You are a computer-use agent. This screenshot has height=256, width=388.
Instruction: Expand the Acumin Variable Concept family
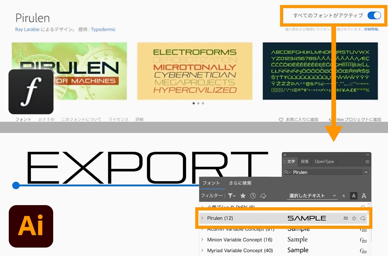202,229
